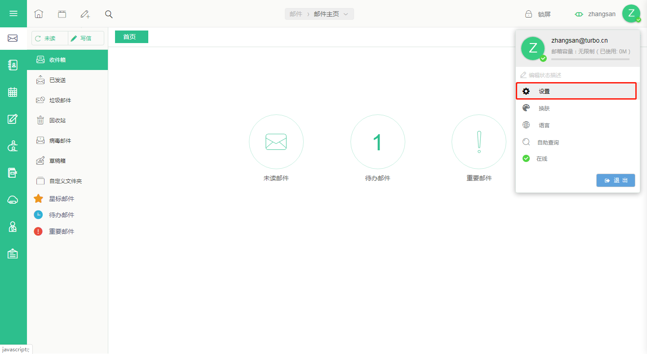Click the home icon in the toolbar
The width and height of the screenshot is (647, 354).
(39, 14)
